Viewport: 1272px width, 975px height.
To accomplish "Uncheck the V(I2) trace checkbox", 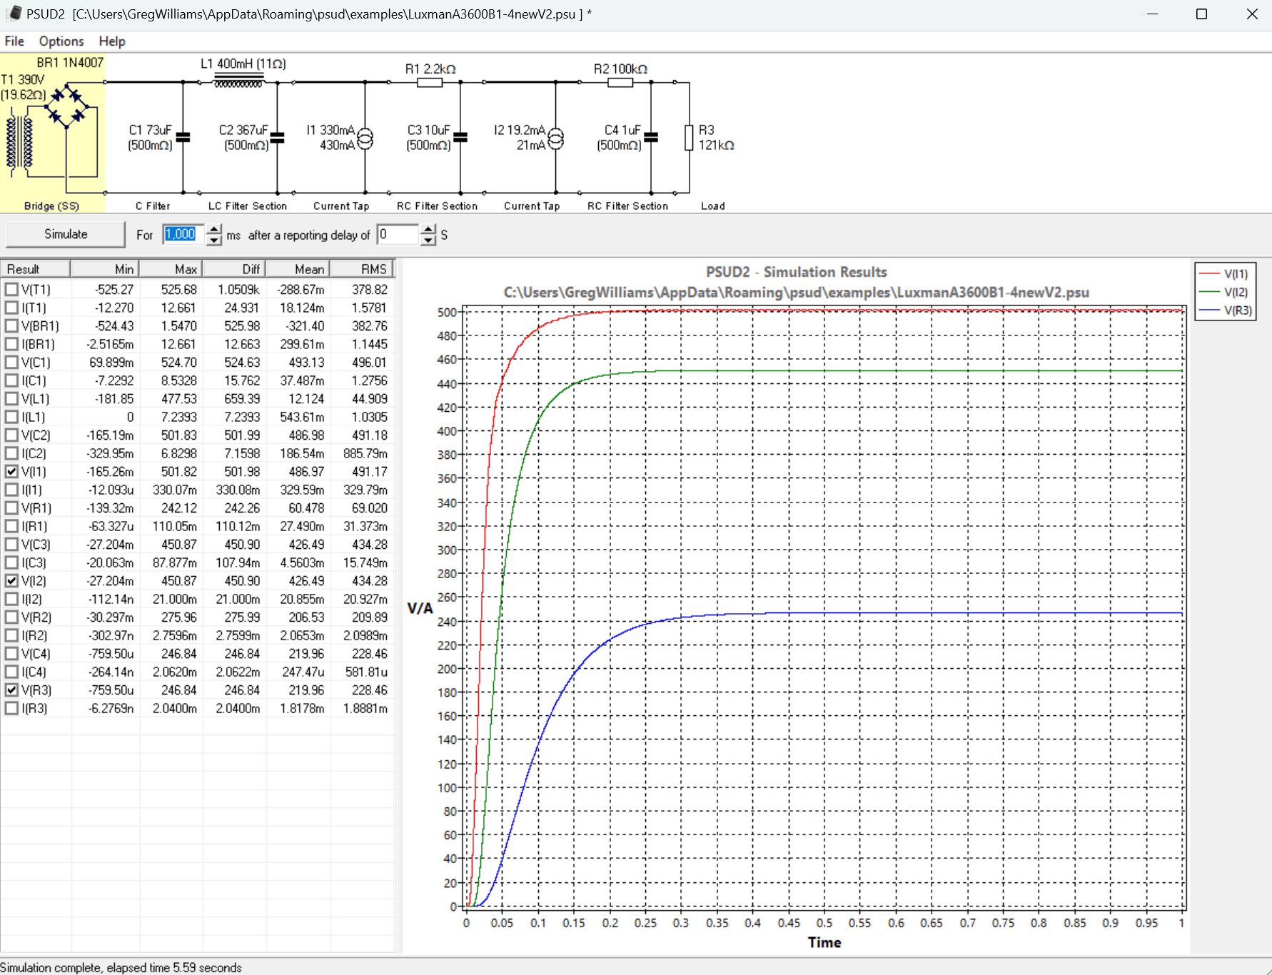I will [x=11, y=581].
